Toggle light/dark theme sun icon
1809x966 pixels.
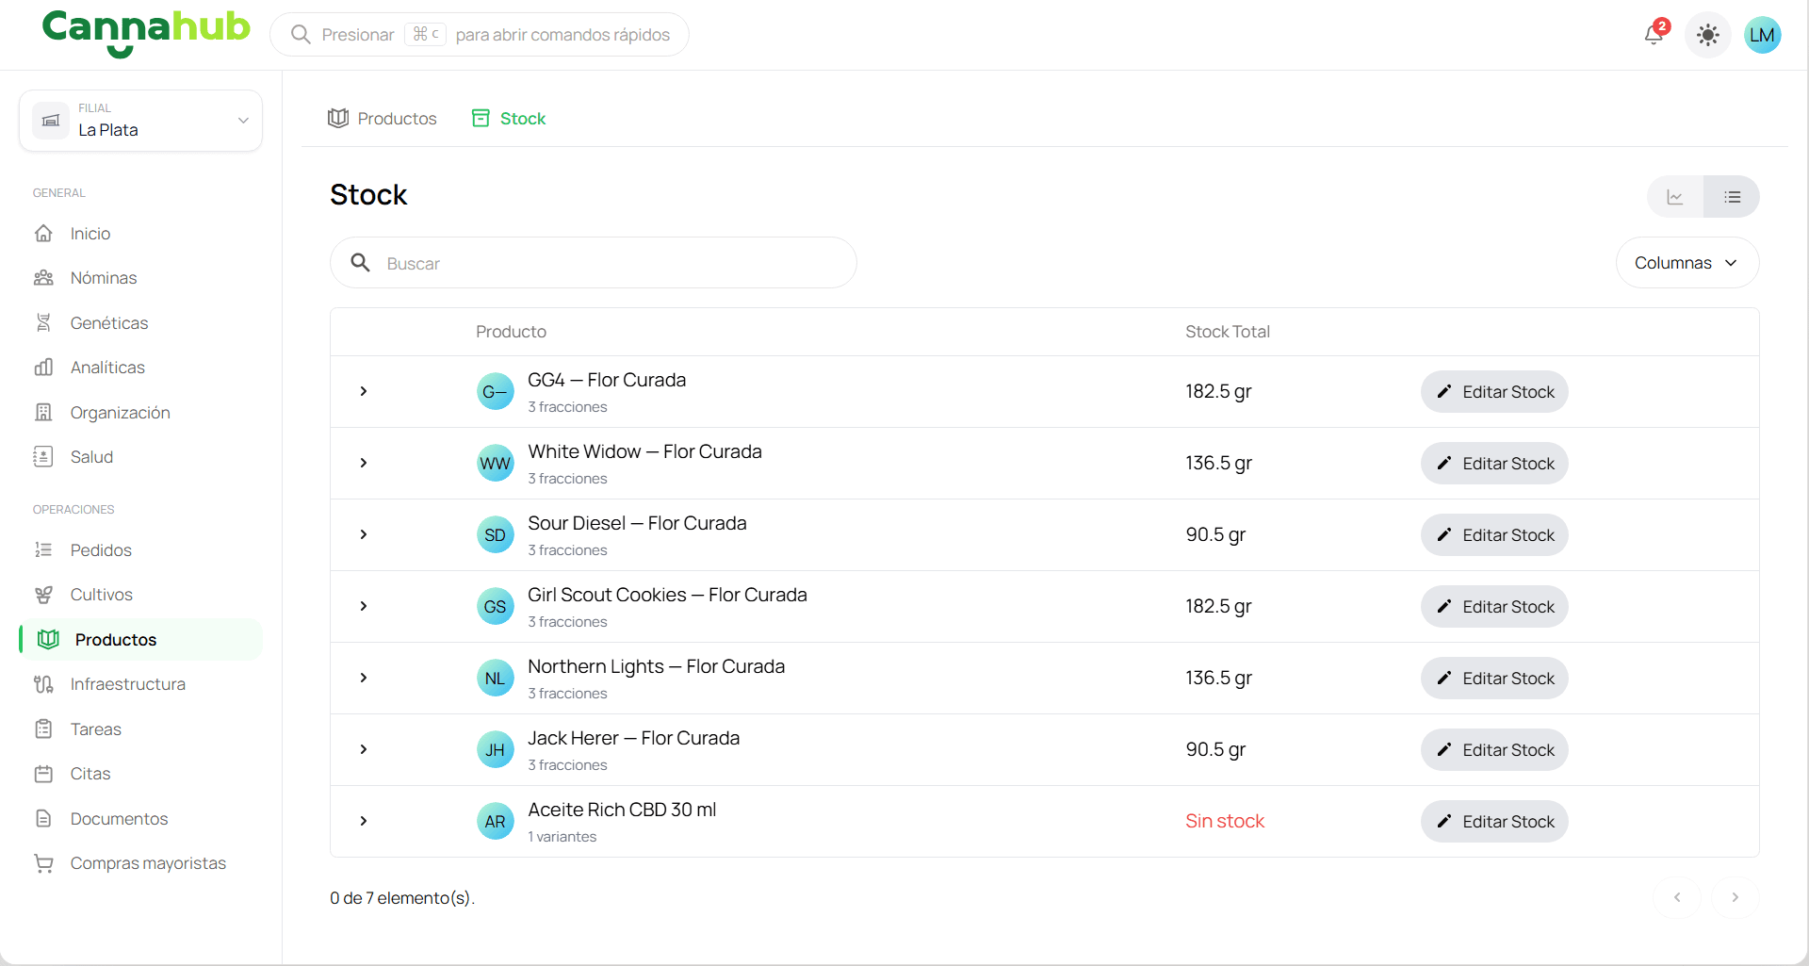pyautogui.click(x=1707, y=35)
